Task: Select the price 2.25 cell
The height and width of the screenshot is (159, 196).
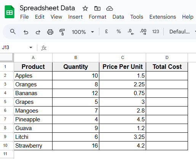Action: pyautogui.click(x=123, y=84)
